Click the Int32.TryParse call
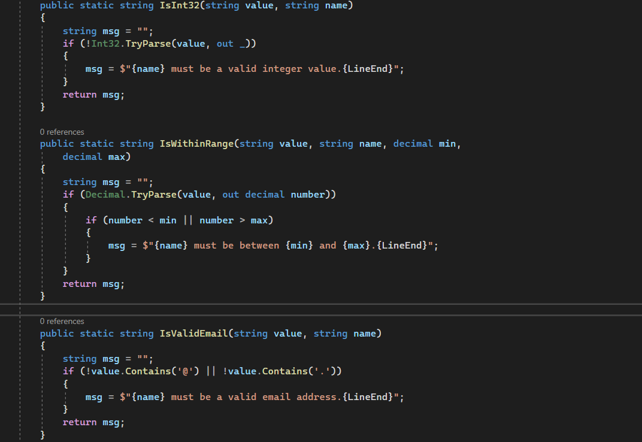This screenshot has height=442, width=642. (x=133, y=43)
